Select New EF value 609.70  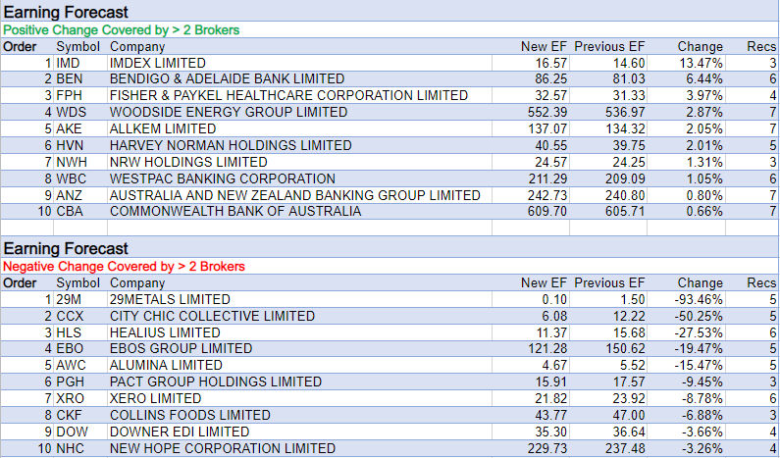[547, 212]
